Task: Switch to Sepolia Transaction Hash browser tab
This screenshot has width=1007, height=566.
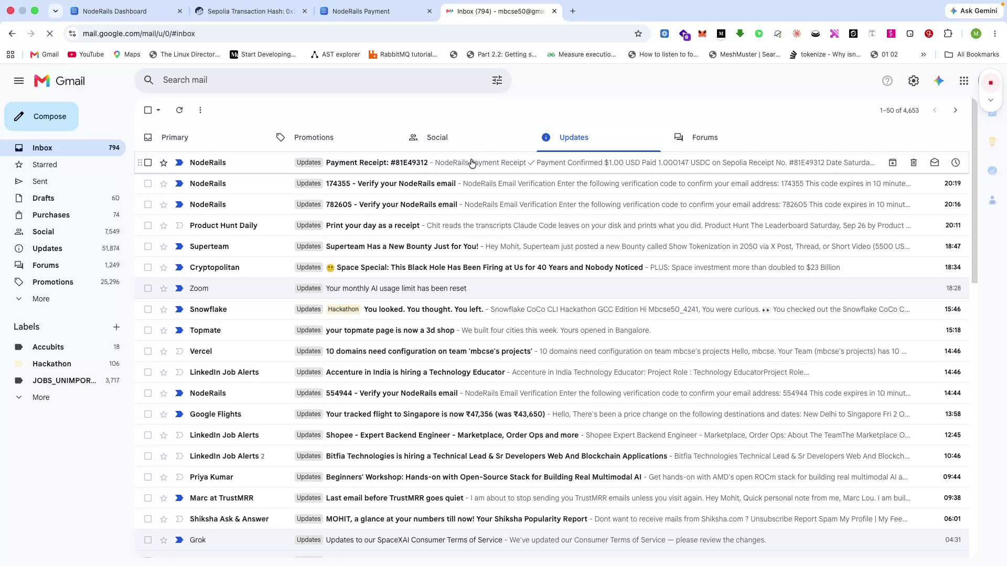Action: pos(251,11)
